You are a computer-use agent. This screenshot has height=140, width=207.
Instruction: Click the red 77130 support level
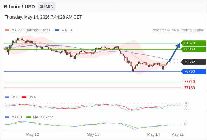[189, 88]
